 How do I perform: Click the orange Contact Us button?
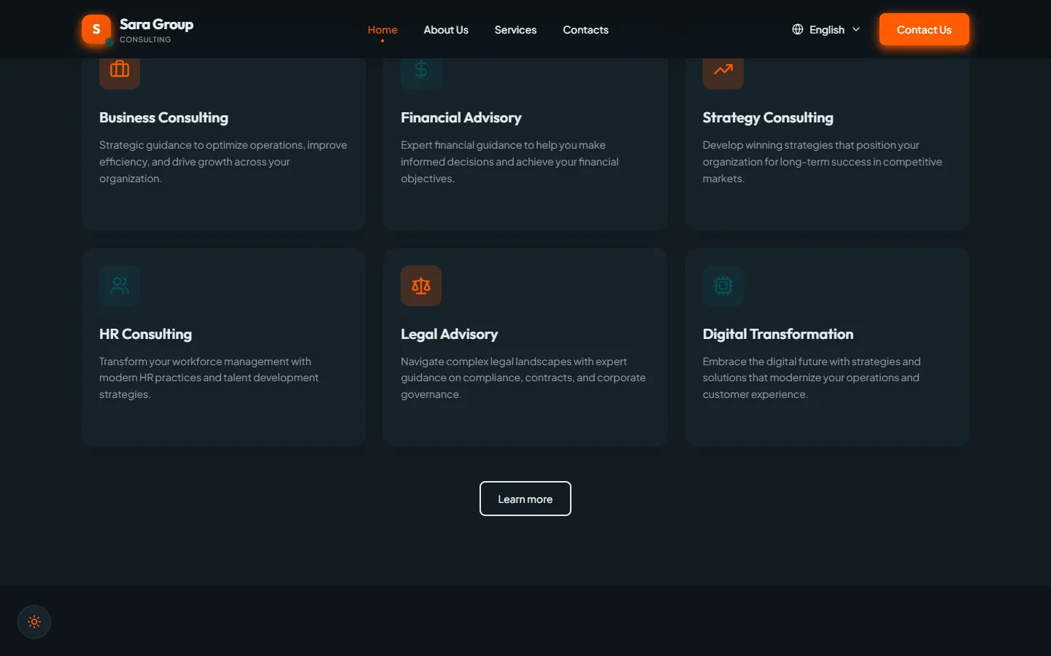tap(924, 29)
